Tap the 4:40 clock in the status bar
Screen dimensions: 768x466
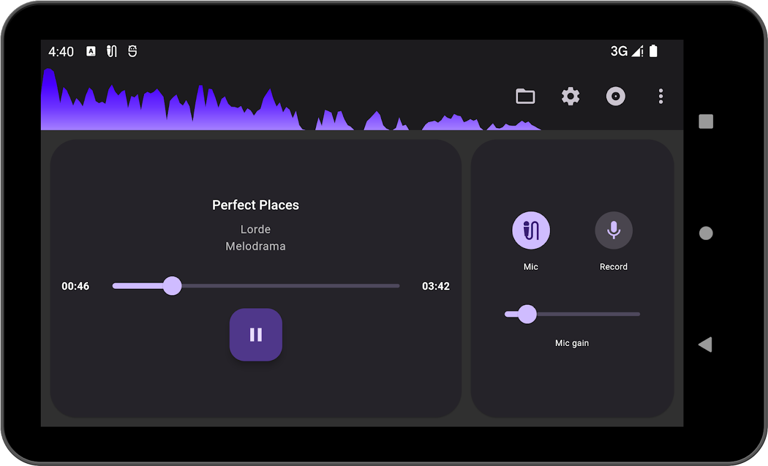tap(61, 51)
